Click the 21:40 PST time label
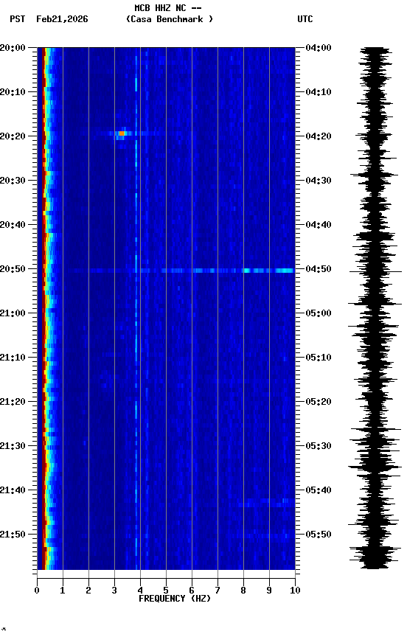The width and height of the screenshot is (407, 637). 13,490
